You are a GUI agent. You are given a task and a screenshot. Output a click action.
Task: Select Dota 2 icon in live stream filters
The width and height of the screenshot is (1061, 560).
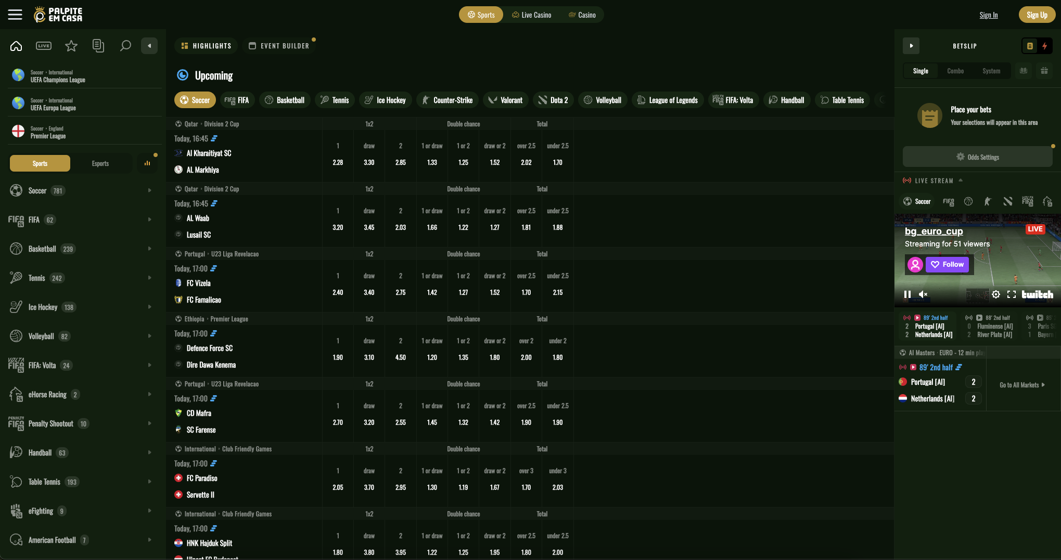pos(1008,201)
